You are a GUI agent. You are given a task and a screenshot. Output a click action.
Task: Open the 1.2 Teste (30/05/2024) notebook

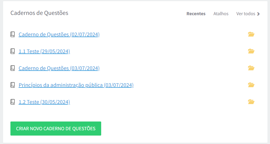pos(44,102)
